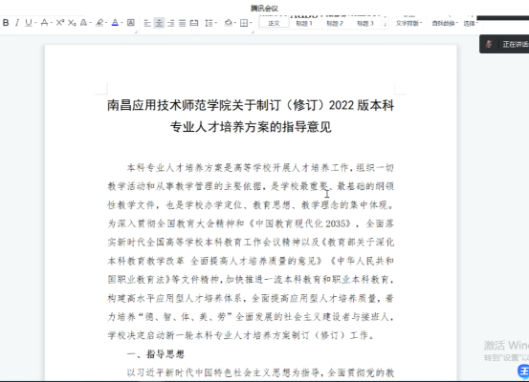Screen dimensions: 529x382
Task: Select the 标题 1 style
Action: point(304,23)
